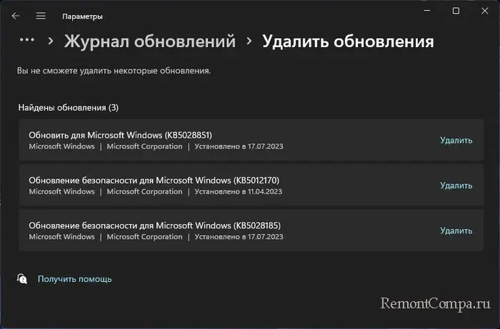Open the Получить помощь link
Screen dimensions: 500x329
74,279
